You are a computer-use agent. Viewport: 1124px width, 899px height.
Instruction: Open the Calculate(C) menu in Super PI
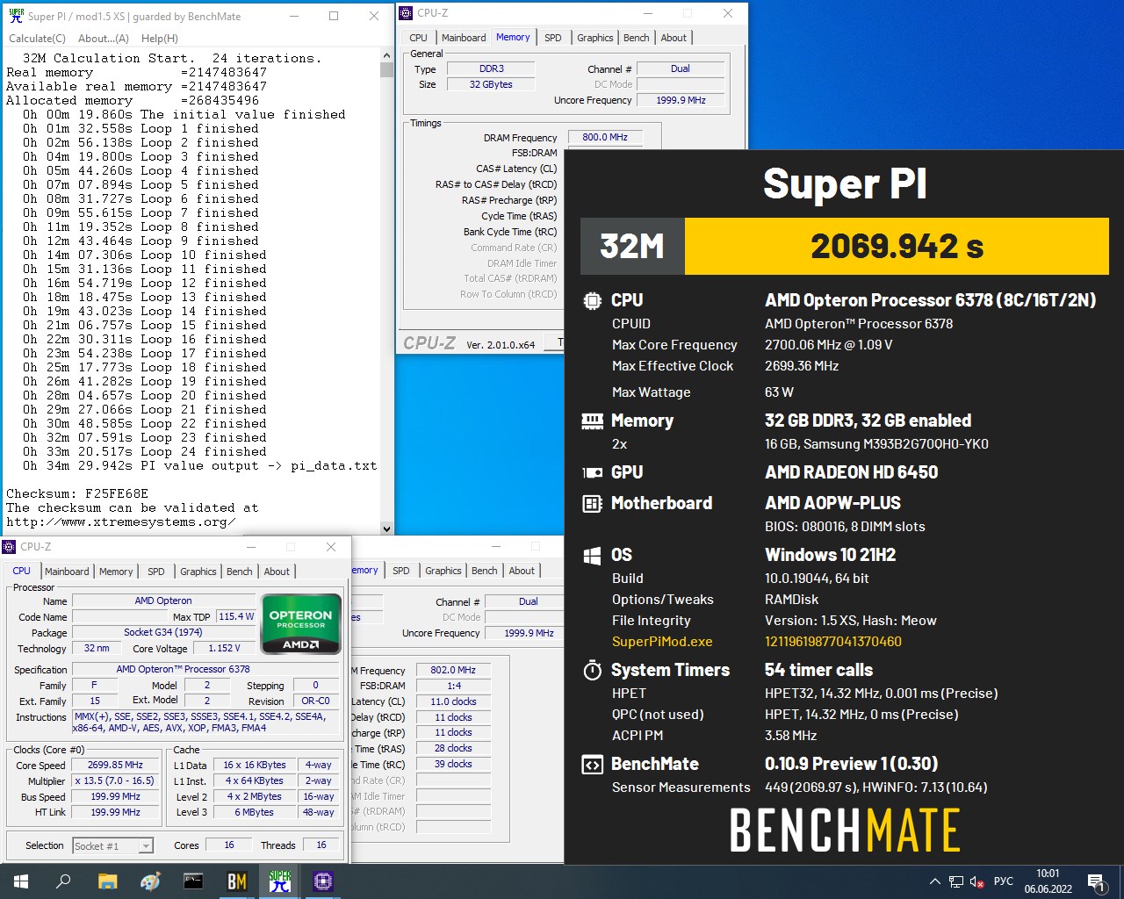[x=37, y=39]
